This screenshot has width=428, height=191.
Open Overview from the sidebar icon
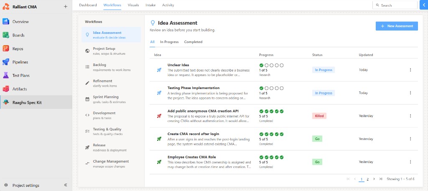pyautogui.click(x=6, y=22)
